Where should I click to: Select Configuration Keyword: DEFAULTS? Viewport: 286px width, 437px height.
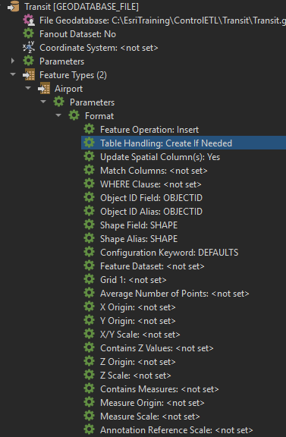click(169, 253)
